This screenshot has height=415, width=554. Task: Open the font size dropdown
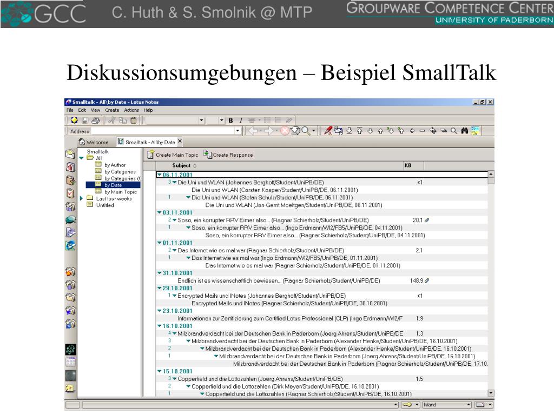tap(221, 121)
